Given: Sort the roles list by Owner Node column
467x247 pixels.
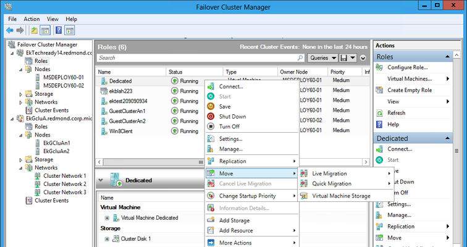Looking at the screenshot, I should click(x=302, y=72).
